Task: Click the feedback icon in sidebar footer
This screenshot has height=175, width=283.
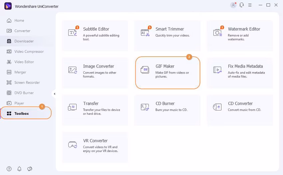Action: [x=30, y=169]
